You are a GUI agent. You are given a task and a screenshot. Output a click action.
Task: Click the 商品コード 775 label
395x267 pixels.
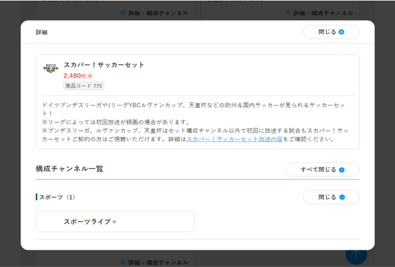tap(84, 86)
